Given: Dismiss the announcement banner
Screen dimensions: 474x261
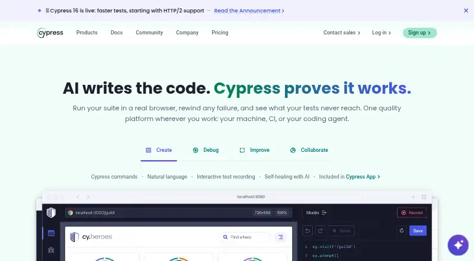Looking at the screenshot, I should click(466, 11).
